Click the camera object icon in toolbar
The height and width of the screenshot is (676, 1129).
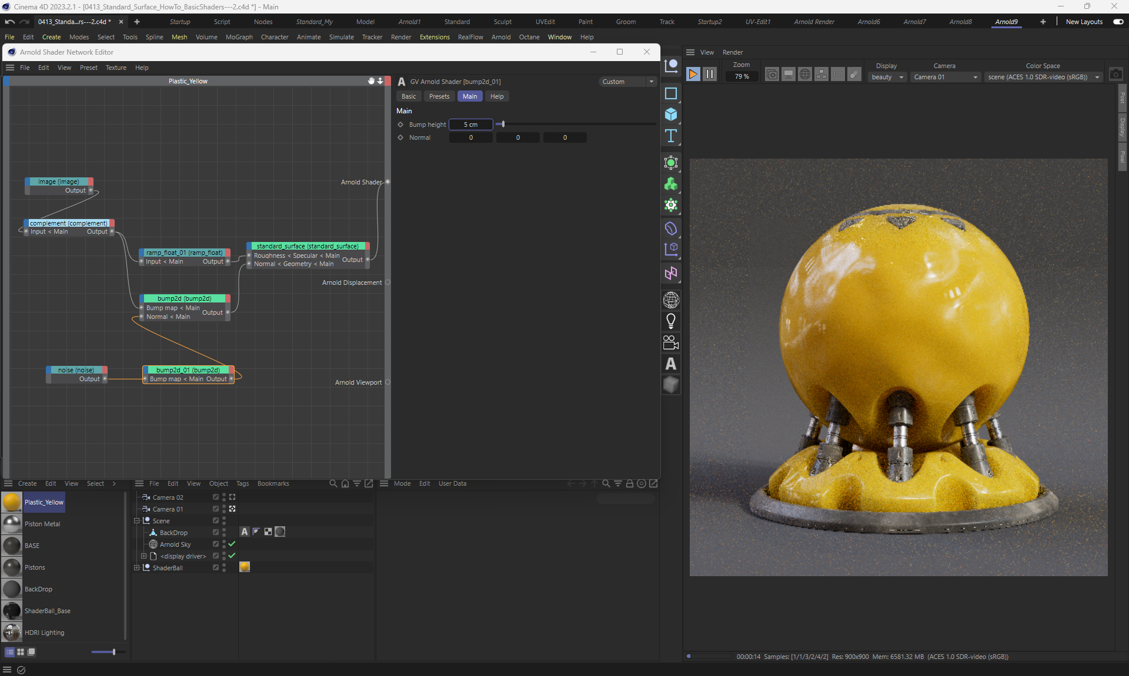click(x=671, y=342)
